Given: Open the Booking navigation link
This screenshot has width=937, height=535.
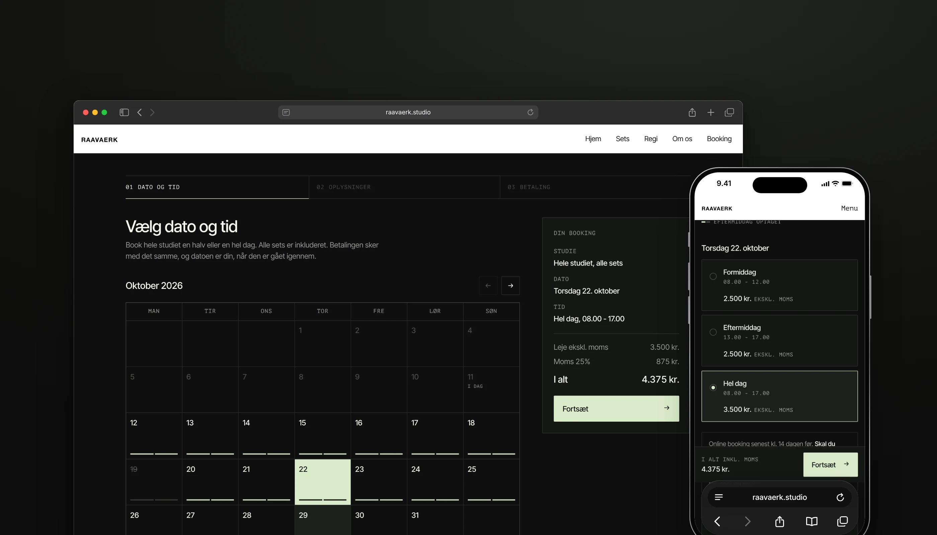Looking at the screenshot, I should [719, 139].
